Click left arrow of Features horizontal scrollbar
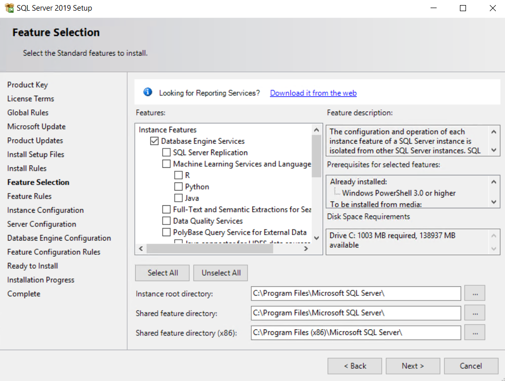This screenshot has height=381, width=505. coord(141,249)
